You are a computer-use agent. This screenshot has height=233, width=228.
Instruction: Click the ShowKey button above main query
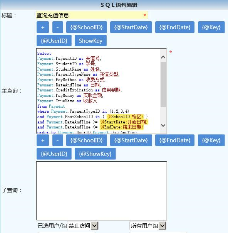pos(91,41)
